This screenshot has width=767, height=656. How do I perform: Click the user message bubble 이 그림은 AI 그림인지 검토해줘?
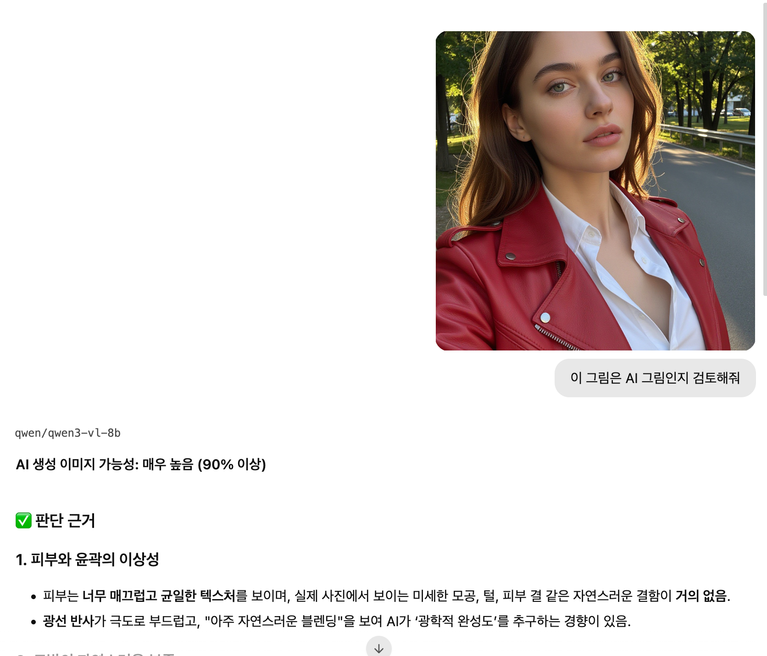point(655,378)
